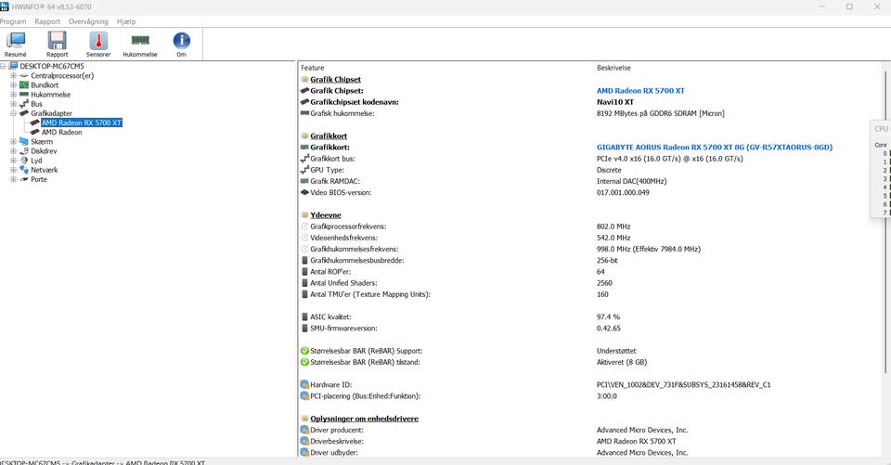This screenshot has width=891, height=465.
Task: Expand the Skærm tree node
Action: tap(13, 142)
